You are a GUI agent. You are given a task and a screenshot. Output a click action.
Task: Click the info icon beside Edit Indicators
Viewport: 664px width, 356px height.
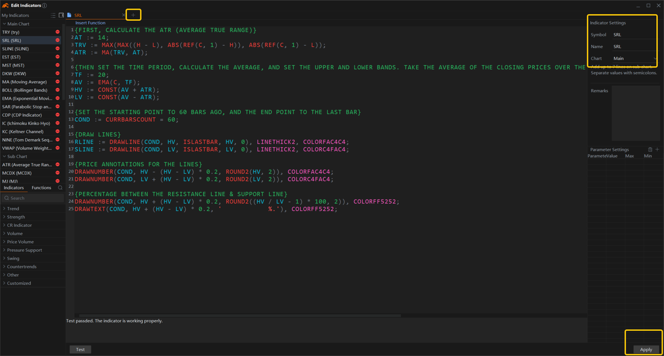44,6
